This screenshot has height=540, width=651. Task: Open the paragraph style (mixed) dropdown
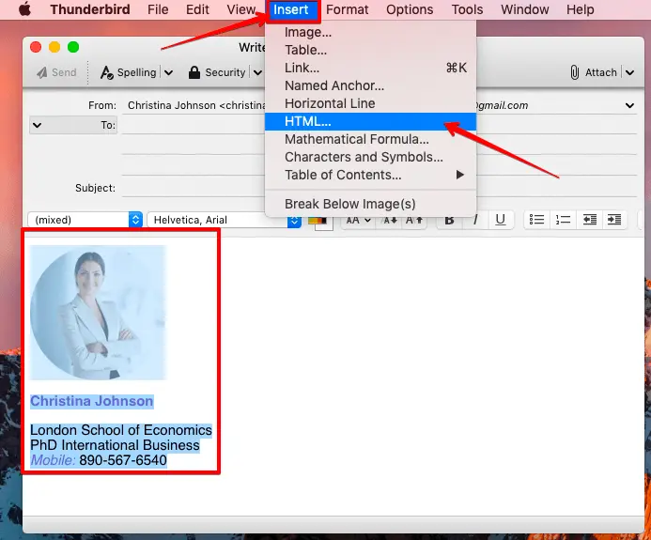85,220
